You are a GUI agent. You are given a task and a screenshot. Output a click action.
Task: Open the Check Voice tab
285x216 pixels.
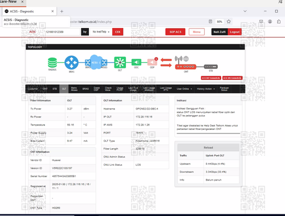click(x=108, y=89)
